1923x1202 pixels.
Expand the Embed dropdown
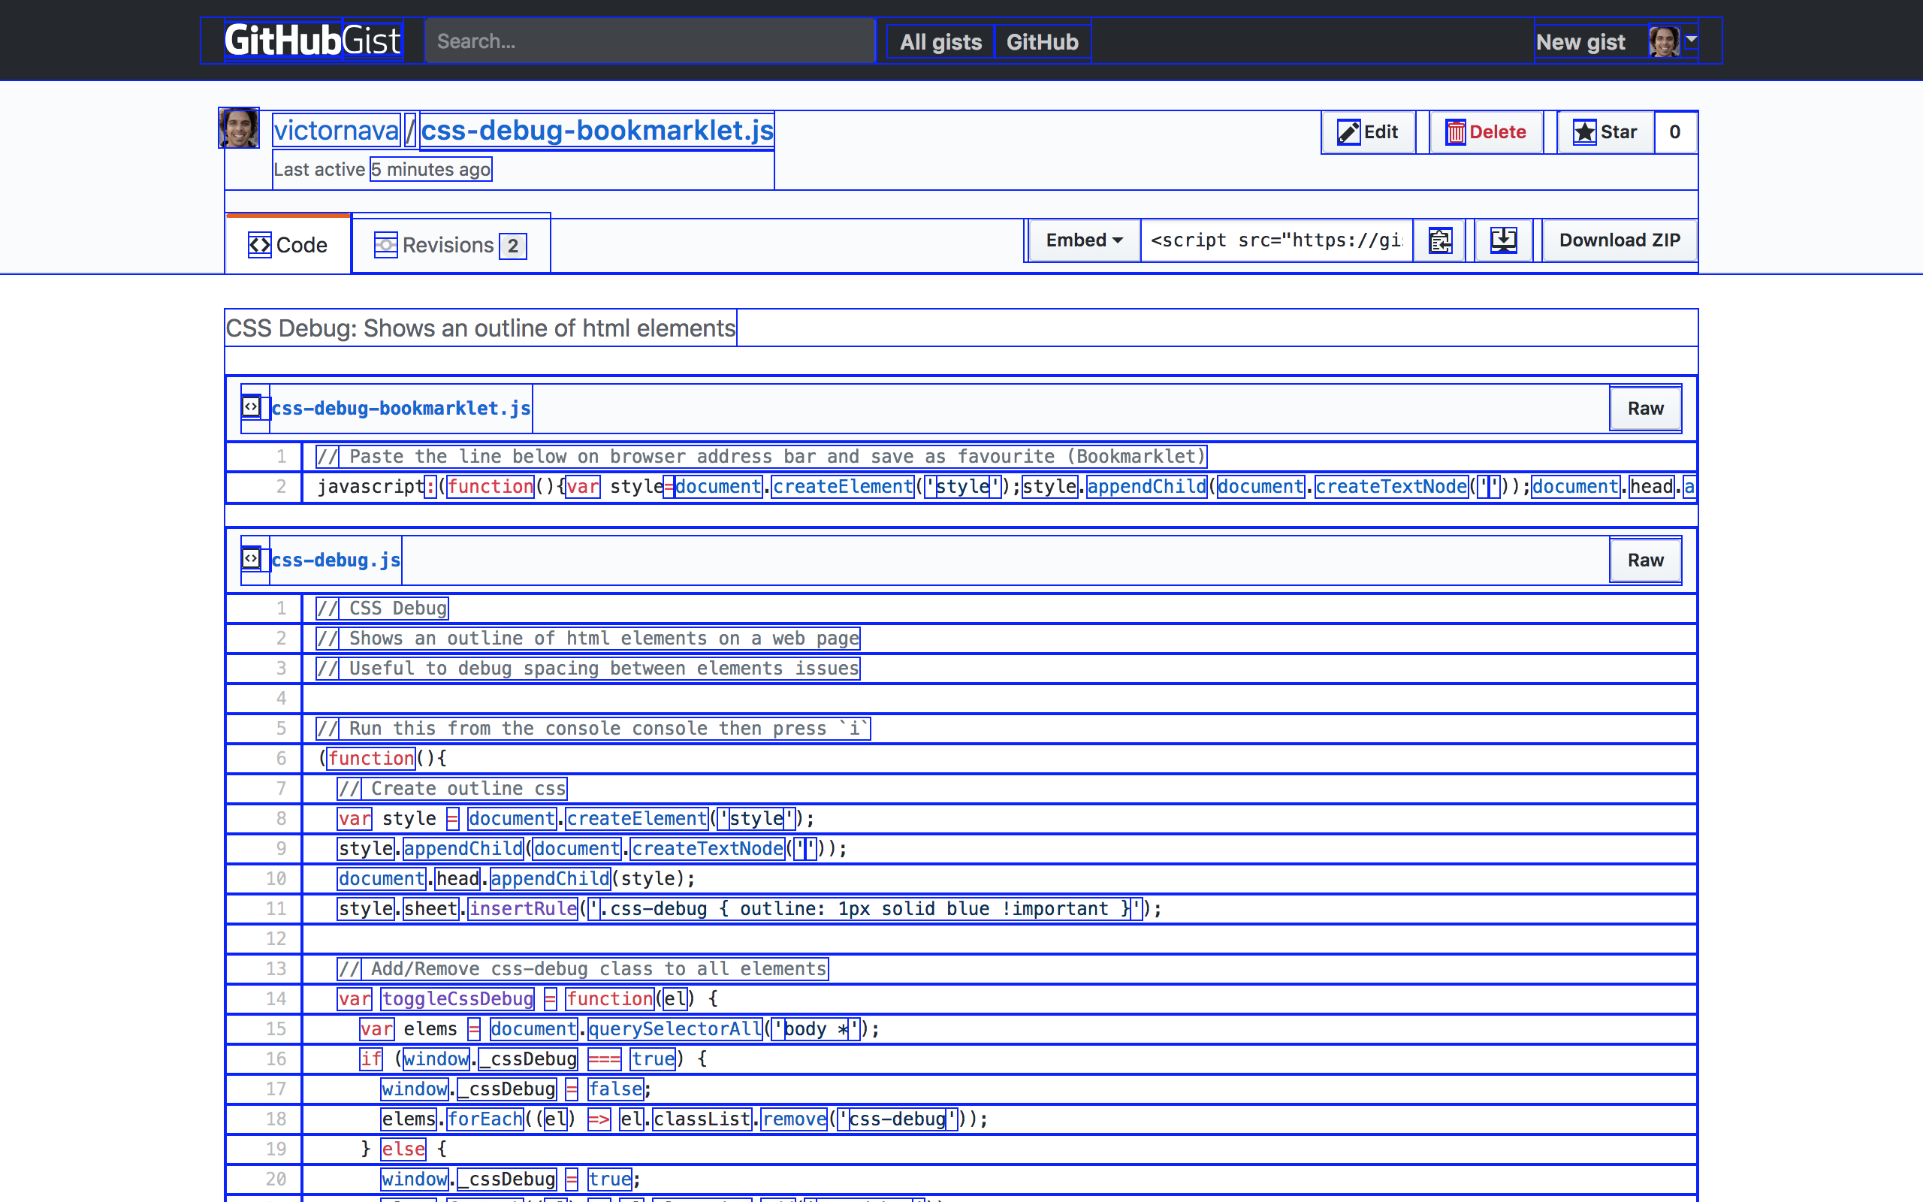coord(1085,240)
